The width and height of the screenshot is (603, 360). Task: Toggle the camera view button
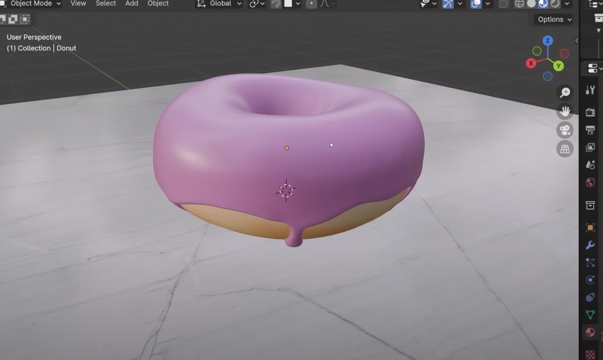click(x=565, y=130)
